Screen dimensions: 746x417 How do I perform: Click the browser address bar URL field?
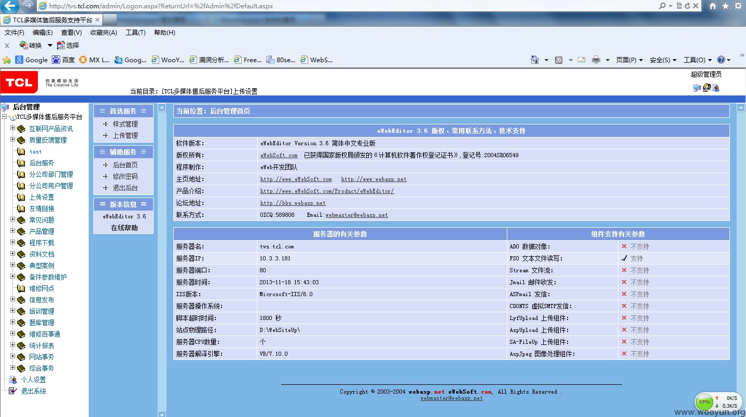[348, 6]
